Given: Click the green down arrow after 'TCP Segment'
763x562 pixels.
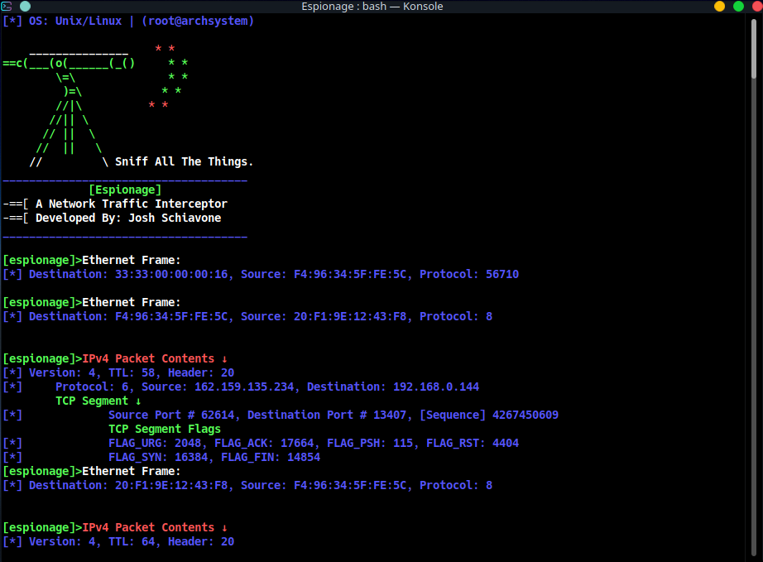Looking at the screenshot, I should [x=137, y=401].
